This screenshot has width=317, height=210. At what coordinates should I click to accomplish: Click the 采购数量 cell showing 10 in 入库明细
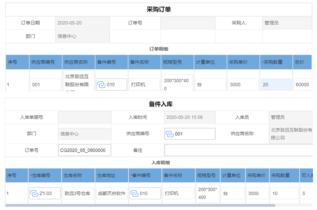click(x=283, y=194)
